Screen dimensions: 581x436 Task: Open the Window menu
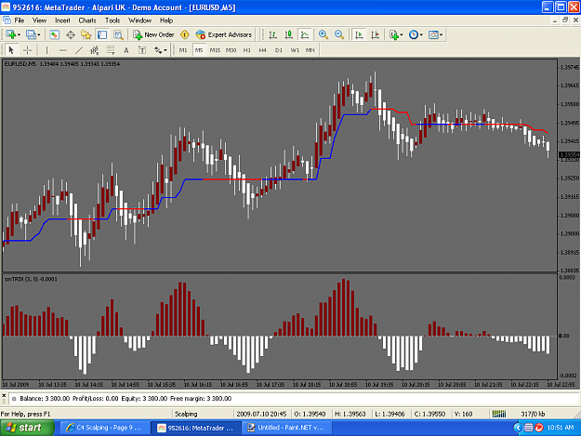140,20
